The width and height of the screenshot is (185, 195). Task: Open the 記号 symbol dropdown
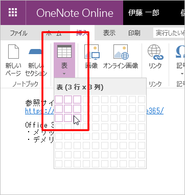click(x=180, y=60)
